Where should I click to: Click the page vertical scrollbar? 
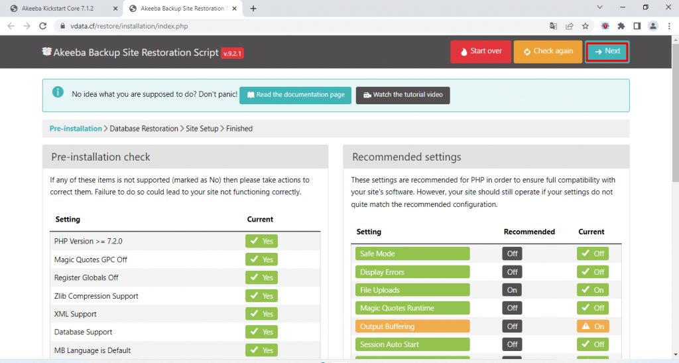tap(674, 133)
